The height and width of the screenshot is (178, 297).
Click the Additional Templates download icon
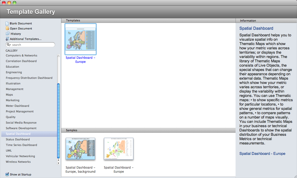pyautogui.click(x=7, y=39)
